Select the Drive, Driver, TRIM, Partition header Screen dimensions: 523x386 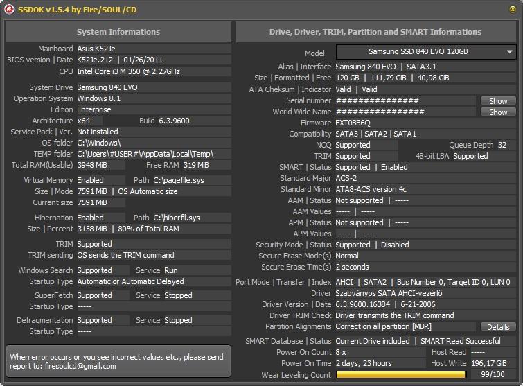(x=375, y=32)
